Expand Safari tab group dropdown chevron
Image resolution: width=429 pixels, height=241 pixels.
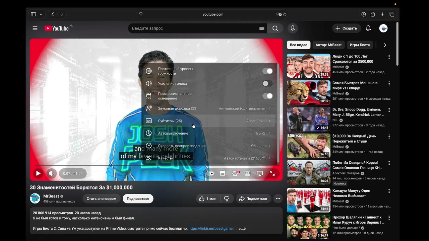[41, 14]
